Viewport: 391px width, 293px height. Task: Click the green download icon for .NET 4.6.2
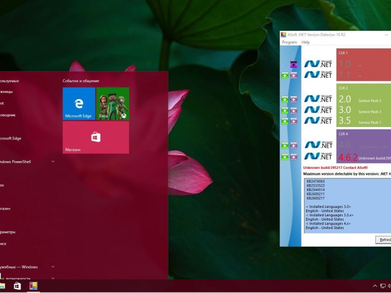pyautogui.click(x=285, y=157)
